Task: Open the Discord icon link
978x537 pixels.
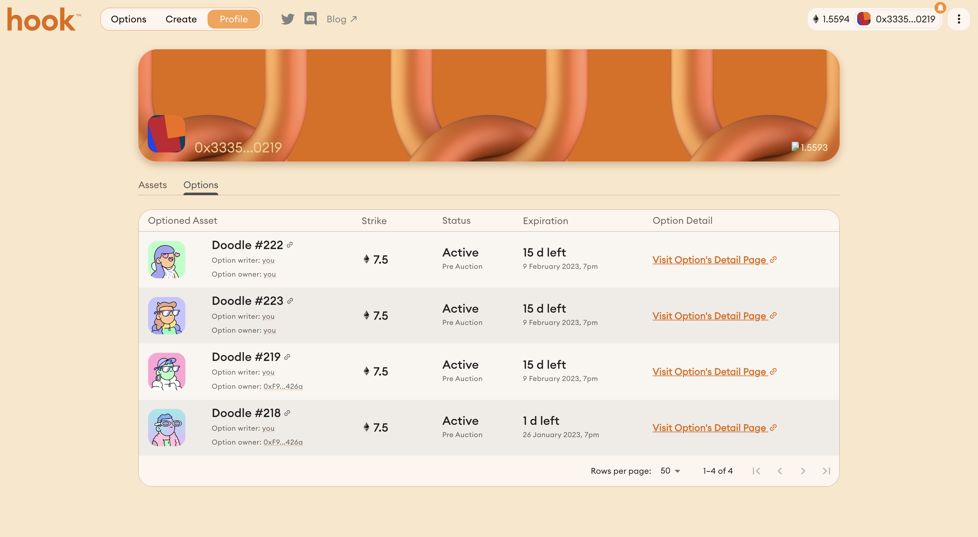Action: coord(310,19)
